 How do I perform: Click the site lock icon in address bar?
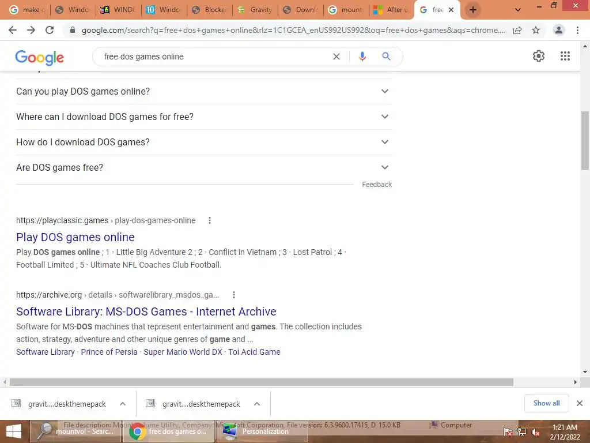[73, 30]
